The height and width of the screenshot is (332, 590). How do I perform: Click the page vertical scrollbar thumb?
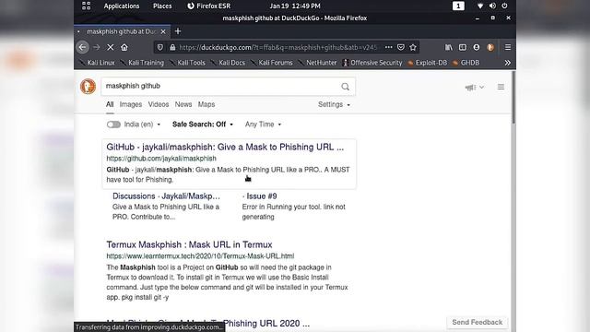click(513, 97)
